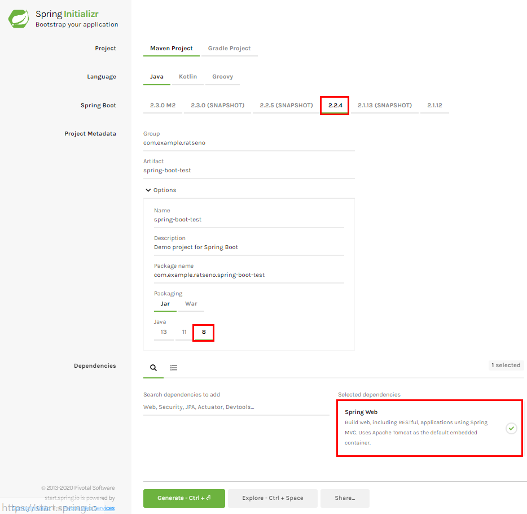Click the Generate button
This screenshot has height=514, width=527.
[x=184, y=498]
